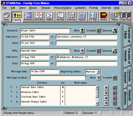
Task: Open the FamGrp family group sheet icon
Action: [x=71, y=17]
